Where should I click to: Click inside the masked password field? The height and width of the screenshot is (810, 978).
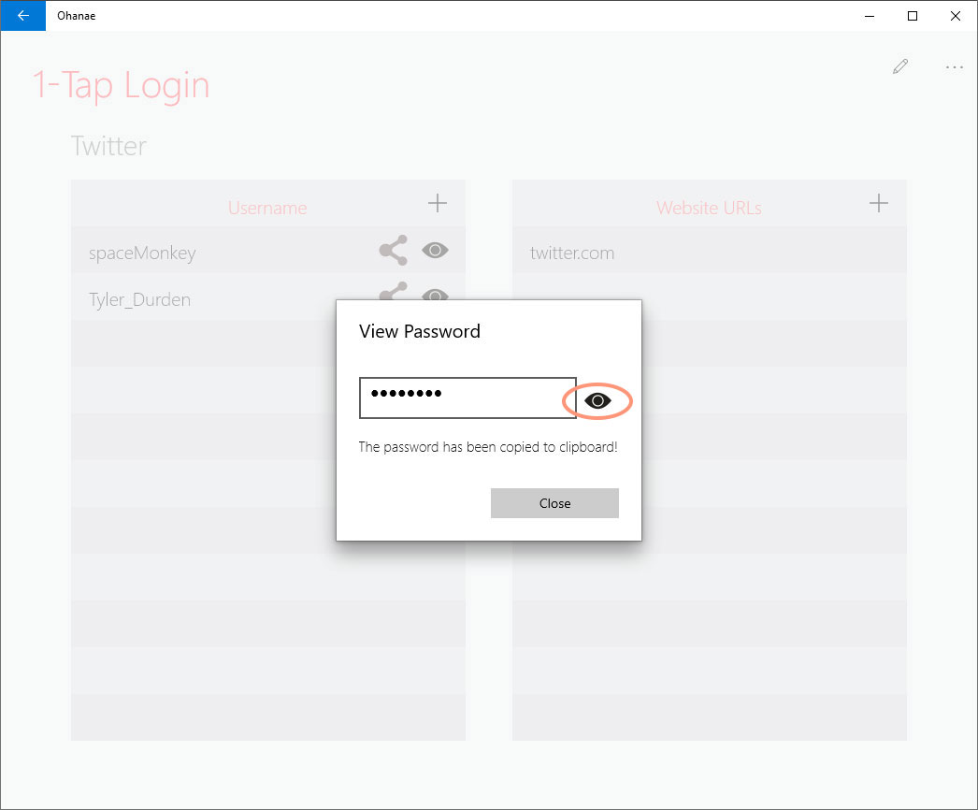tap(467, 398)
